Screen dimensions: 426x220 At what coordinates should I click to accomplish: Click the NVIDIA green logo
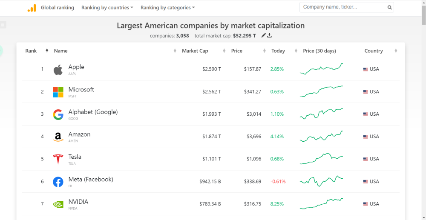tap(58, 204)
